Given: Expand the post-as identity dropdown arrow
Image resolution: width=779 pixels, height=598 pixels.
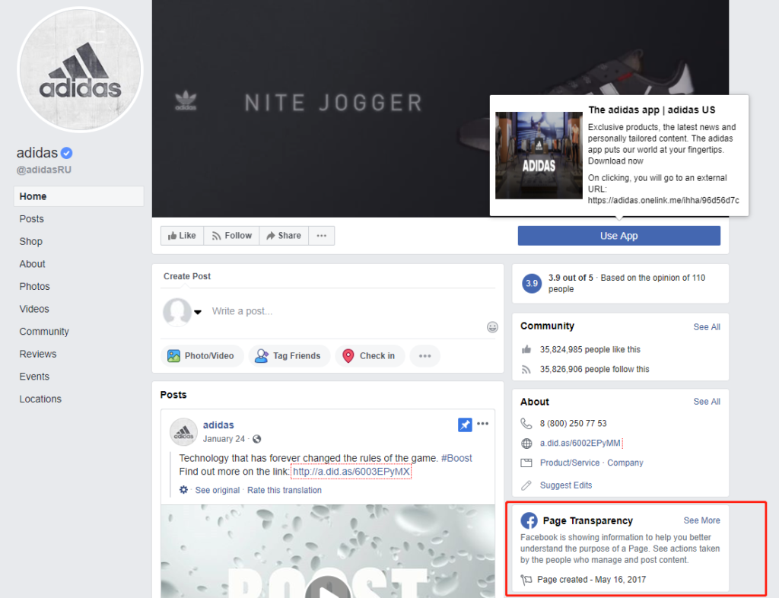Looking at the screenshot, I should click(x=198, y=312).
